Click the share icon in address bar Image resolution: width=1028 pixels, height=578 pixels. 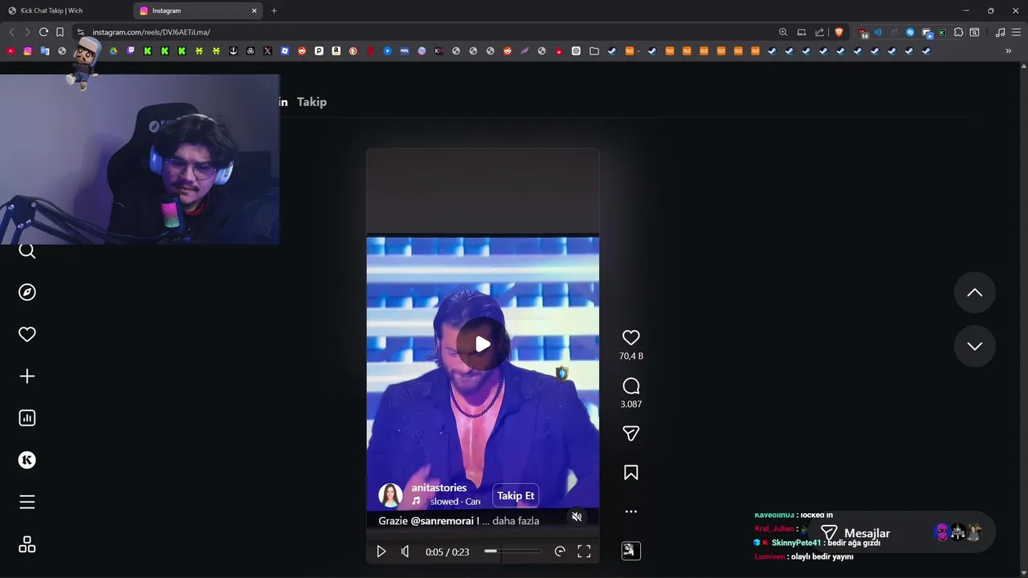pos(819,32)
